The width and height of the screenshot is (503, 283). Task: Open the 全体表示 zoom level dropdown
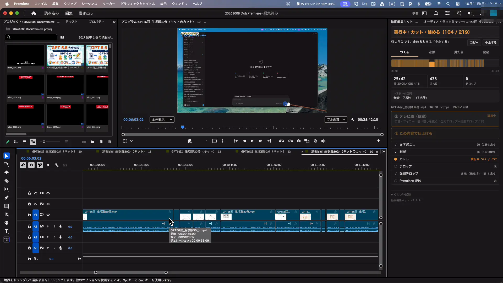(162, 119)
